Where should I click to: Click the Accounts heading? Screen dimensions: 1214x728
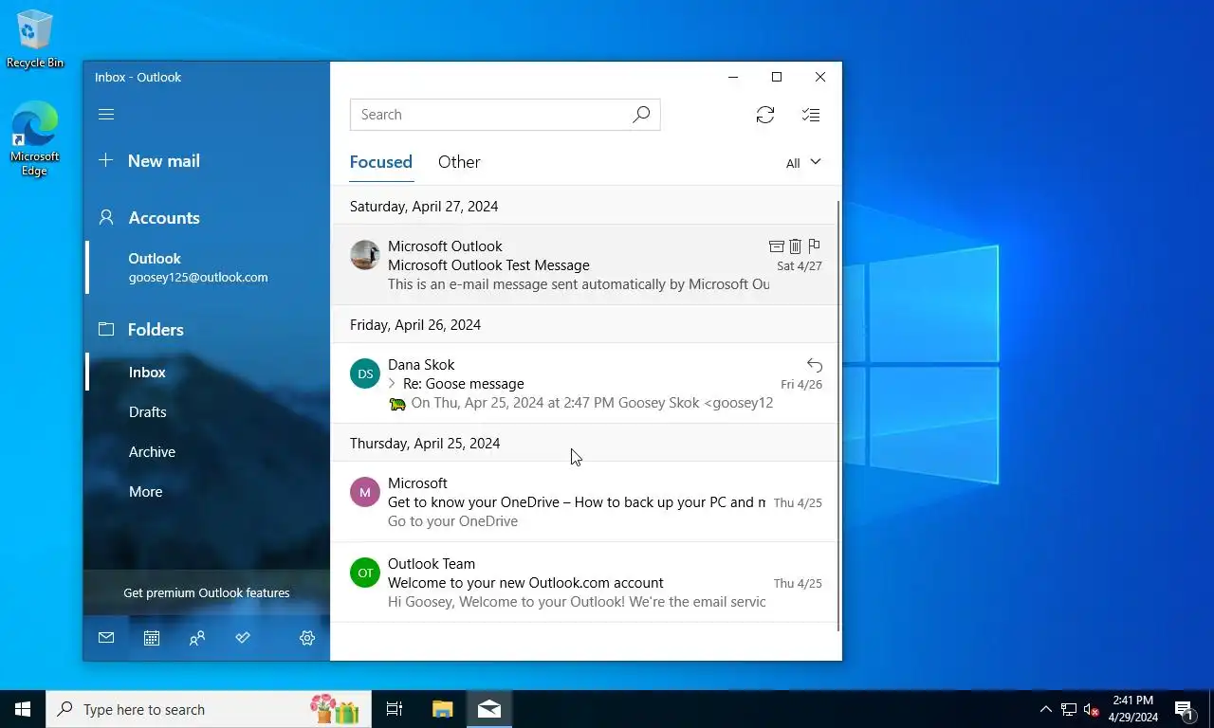pyautogui.click(x=164, y=218)
